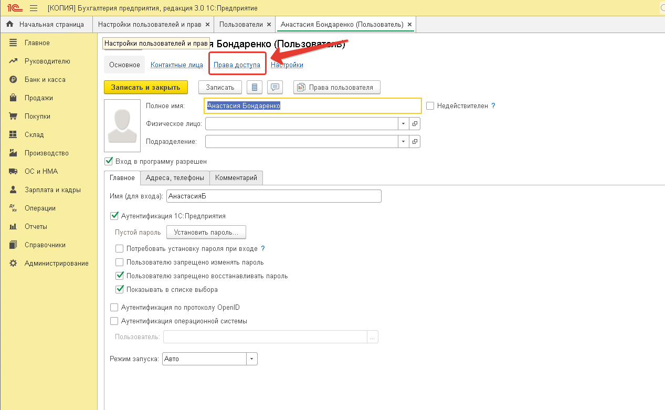Screen dimensions: 665x410
Task: Click the question mark after Потребовать установку пароля
Action: [263, 248]
